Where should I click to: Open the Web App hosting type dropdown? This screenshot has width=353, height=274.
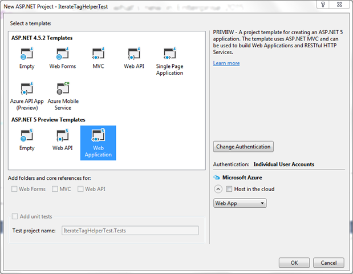(240, 203)
